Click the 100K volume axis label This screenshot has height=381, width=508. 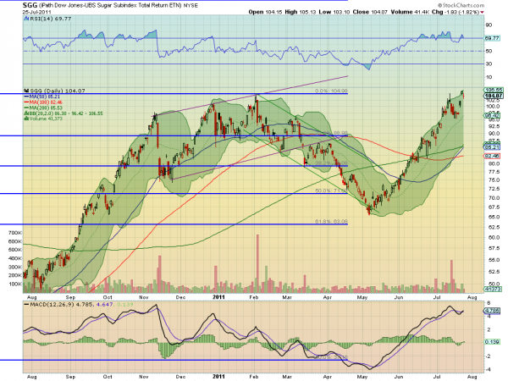click(15, 284)
